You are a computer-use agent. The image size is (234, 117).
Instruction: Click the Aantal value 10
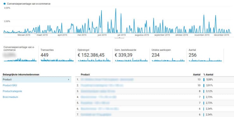199,85
